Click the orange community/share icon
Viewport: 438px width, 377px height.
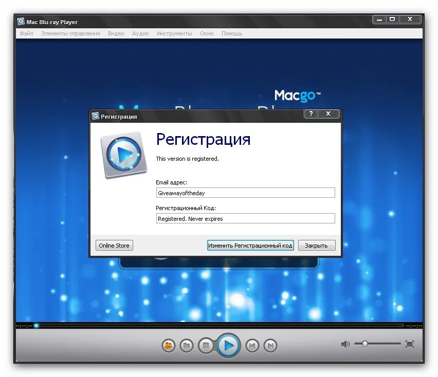(x=167, y=345)
